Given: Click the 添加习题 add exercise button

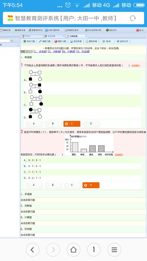Looking at the screenshot, I should point(29,41).
